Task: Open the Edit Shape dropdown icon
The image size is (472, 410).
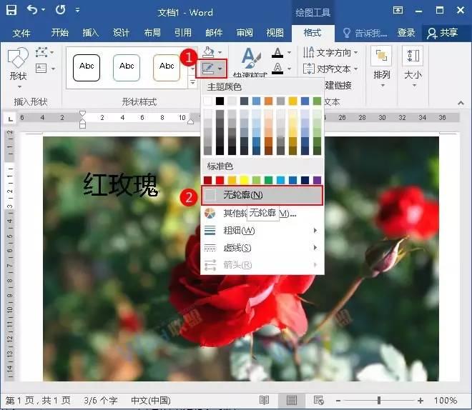Action: tap(44, 52)
